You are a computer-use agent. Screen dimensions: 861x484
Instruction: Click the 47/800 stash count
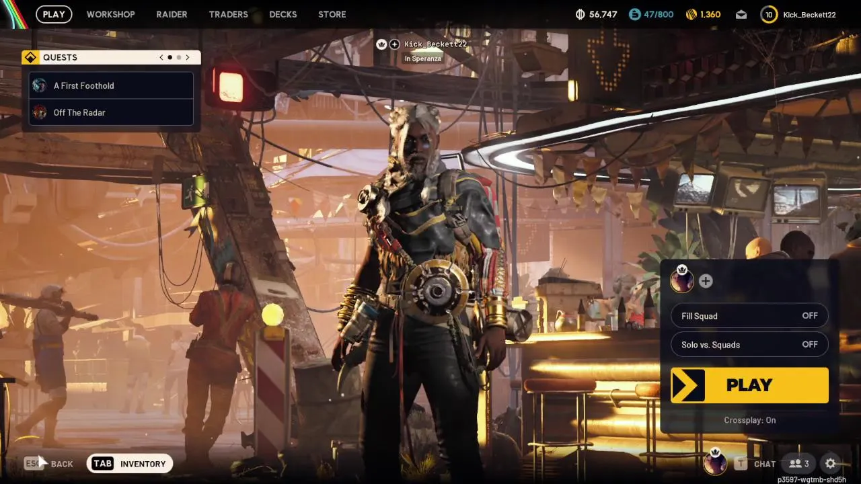[659, 14]
